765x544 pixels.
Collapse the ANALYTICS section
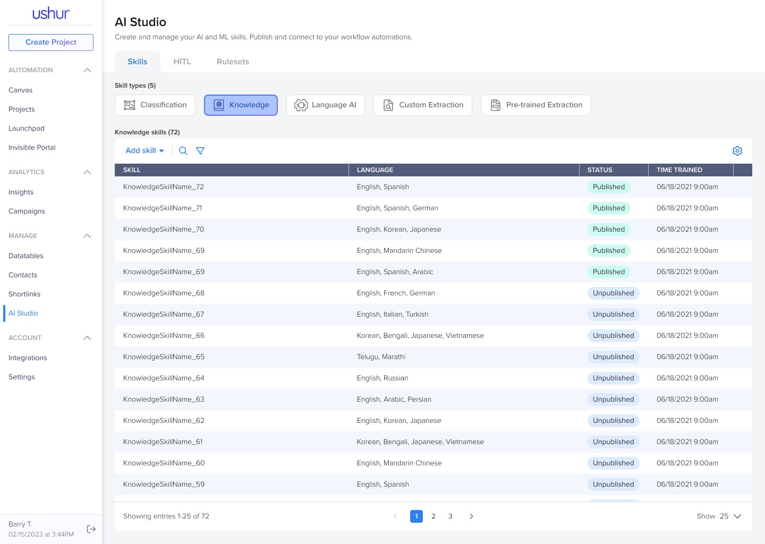pyautogui.click(x=87, y=172)
